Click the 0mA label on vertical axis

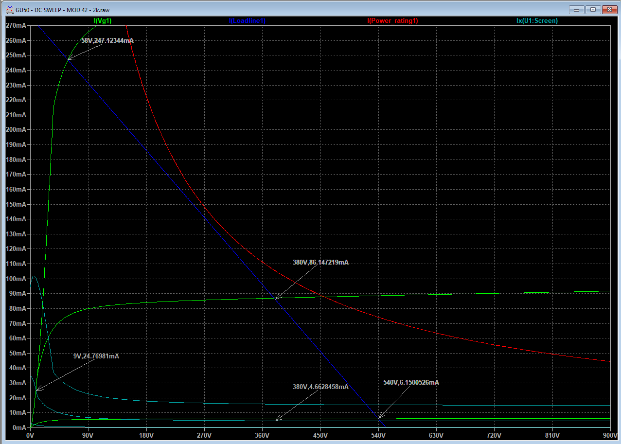point(19,427)
